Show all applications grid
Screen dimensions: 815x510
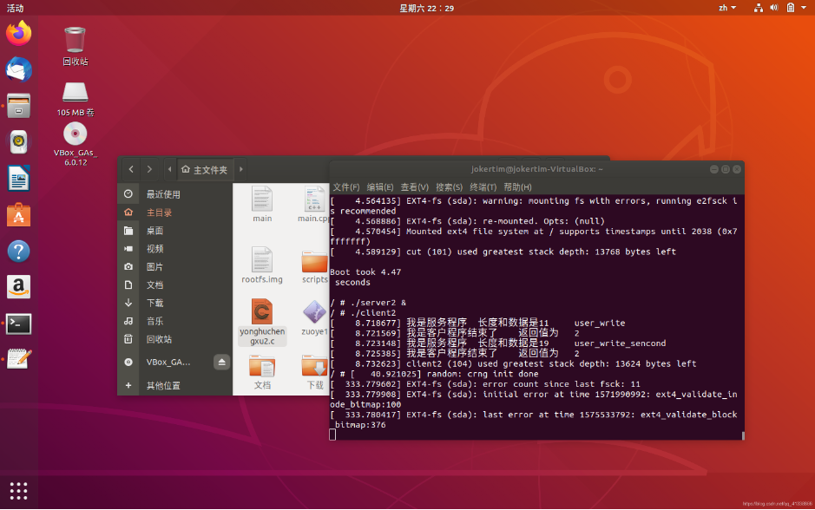19,491
